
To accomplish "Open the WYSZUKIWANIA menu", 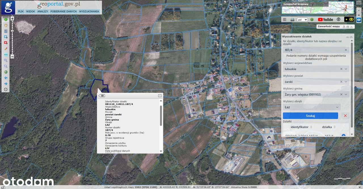I will pyautogui.click(x=89, y=12).
